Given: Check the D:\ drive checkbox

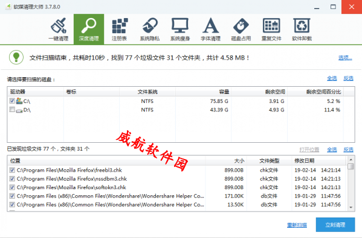Looking at the screenshot, I should tap(12, 110).
